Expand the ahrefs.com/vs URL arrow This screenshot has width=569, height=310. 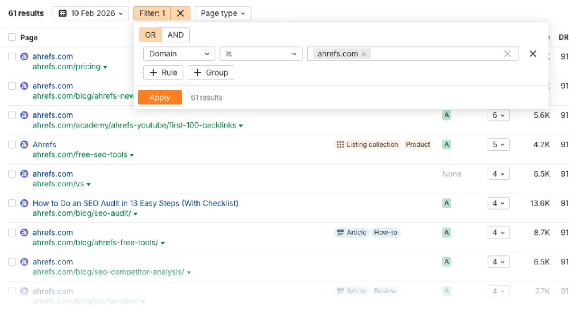(89, 185)
